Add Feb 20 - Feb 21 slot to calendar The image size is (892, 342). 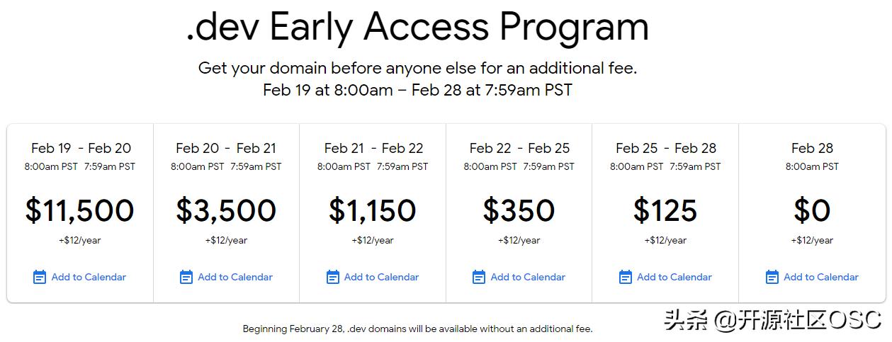(235, 277)
